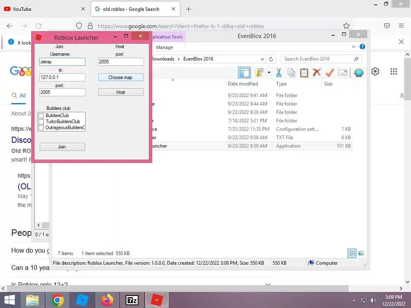The width and height of the screenshot is (411, 308).
Task: Open the folder options dropdown arrow
Action: pos(269,73)
